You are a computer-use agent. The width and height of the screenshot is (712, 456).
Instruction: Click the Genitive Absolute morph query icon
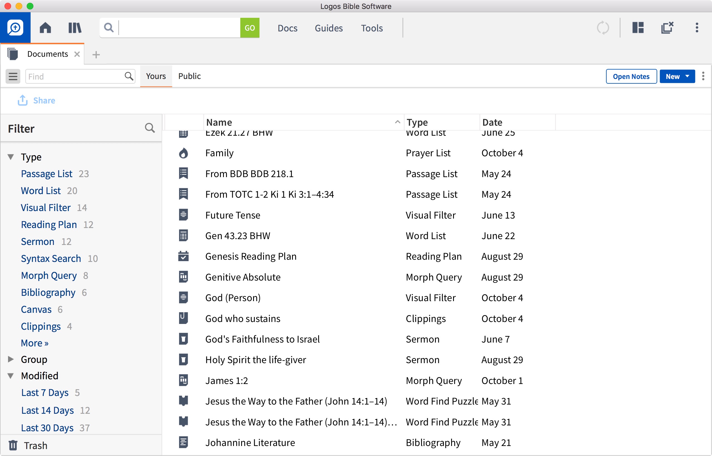click(183, 277)
